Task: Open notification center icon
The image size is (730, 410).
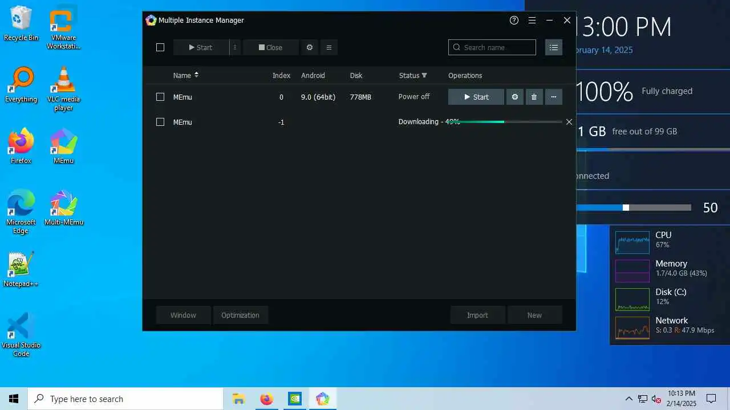Action: click(711, 399)
